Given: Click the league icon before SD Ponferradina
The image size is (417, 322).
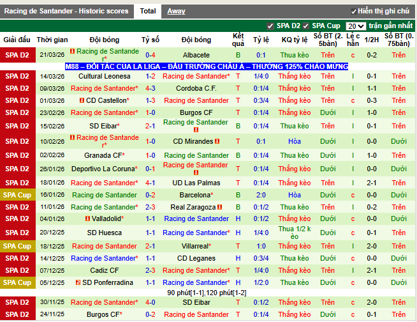Looking at the screenshot, I should [78, 282].
